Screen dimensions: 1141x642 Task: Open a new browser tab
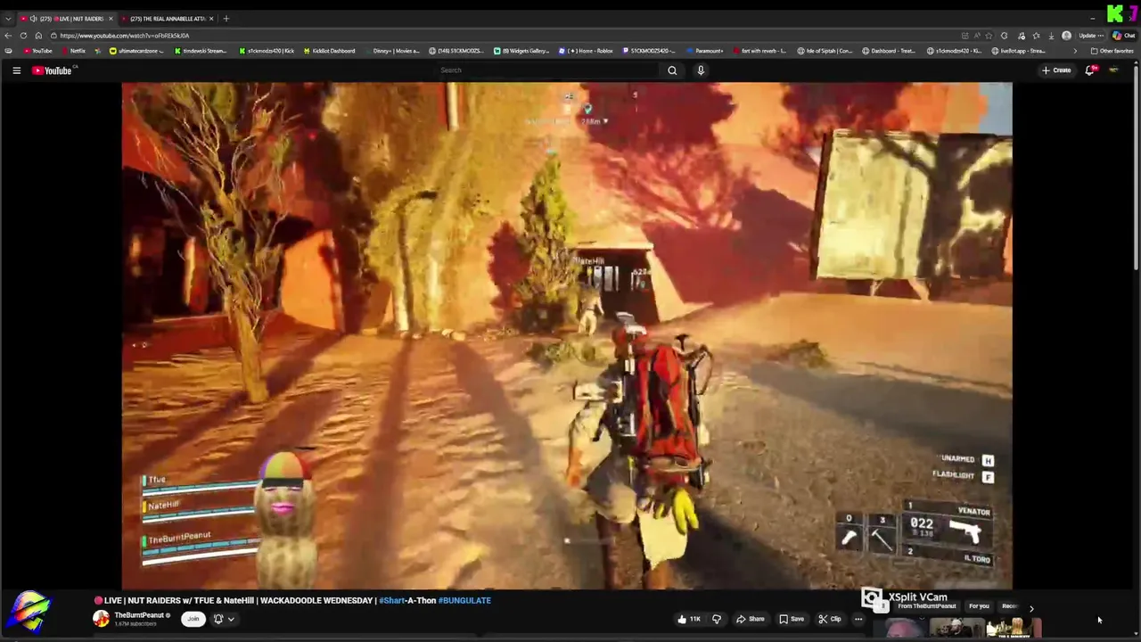click(226, 19)
